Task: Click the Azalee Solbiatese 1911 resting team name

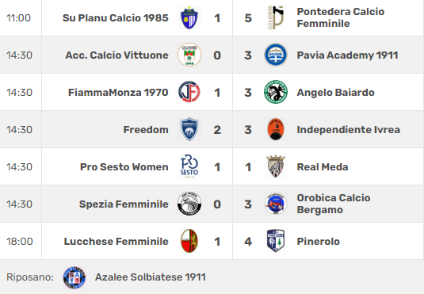Action: point(151,277)
